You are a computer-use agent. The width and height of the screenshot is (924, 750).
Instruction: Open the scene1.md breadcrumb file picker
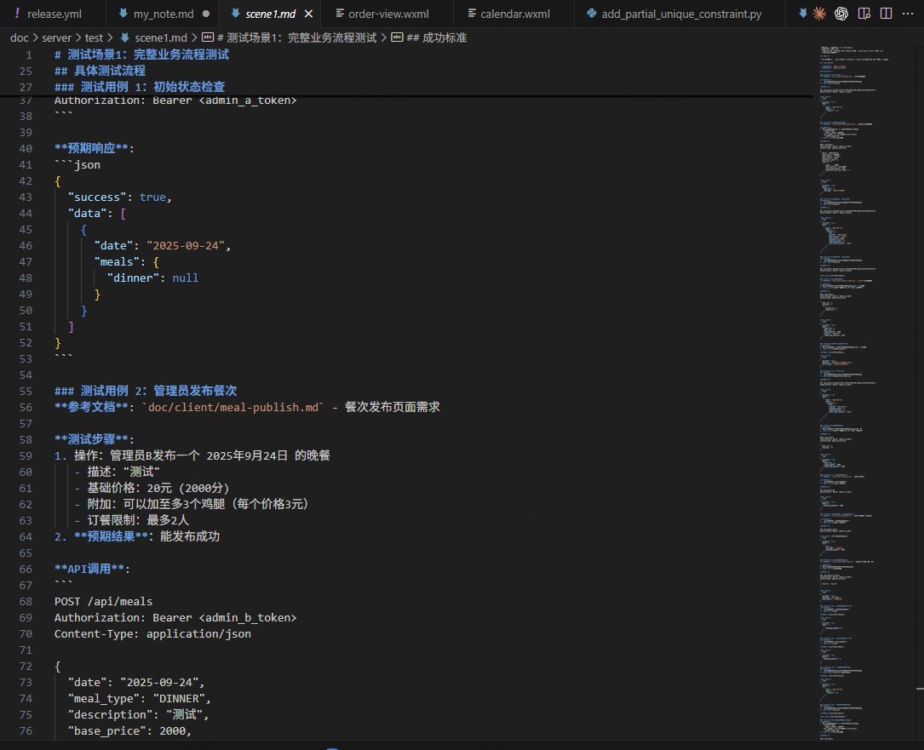157,37
